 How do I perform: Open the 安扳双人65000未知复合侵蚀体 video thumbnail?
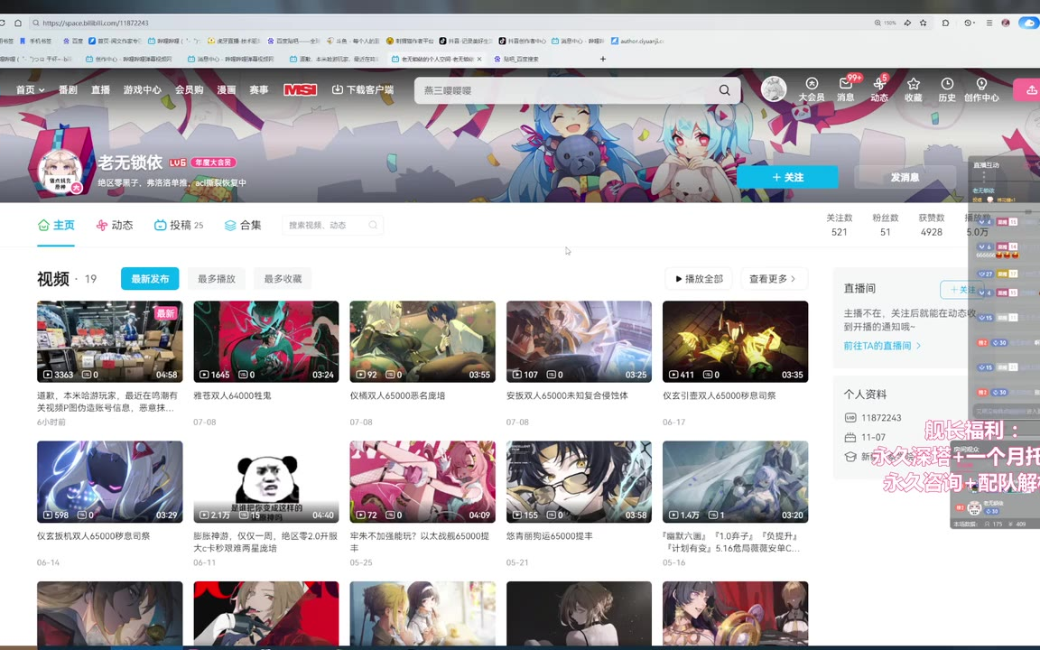(579, 341)
